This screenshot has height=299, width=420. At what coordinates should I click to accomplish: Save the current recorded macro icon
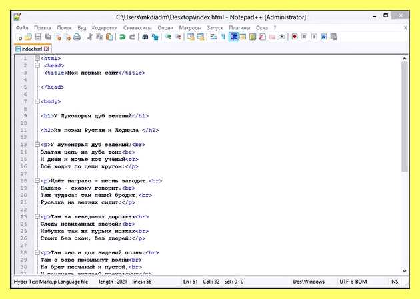pyautogui.click(x=334, y=37)
